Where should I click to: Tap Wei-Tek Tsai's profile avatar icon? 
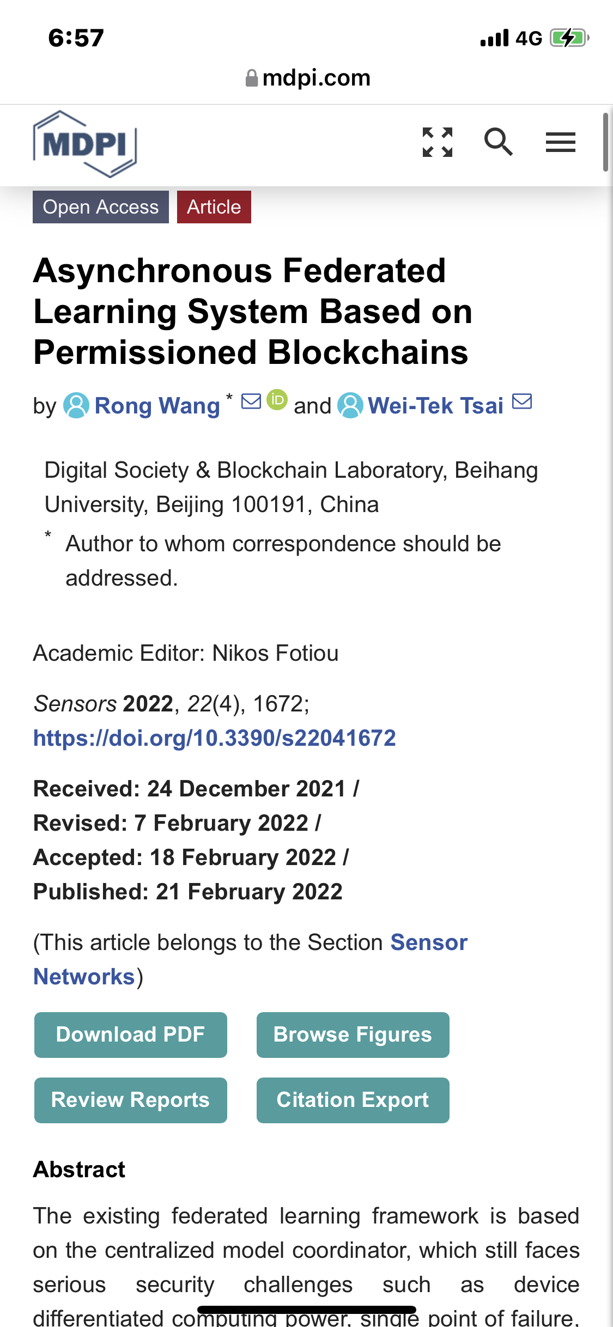[x=350, y=406]
